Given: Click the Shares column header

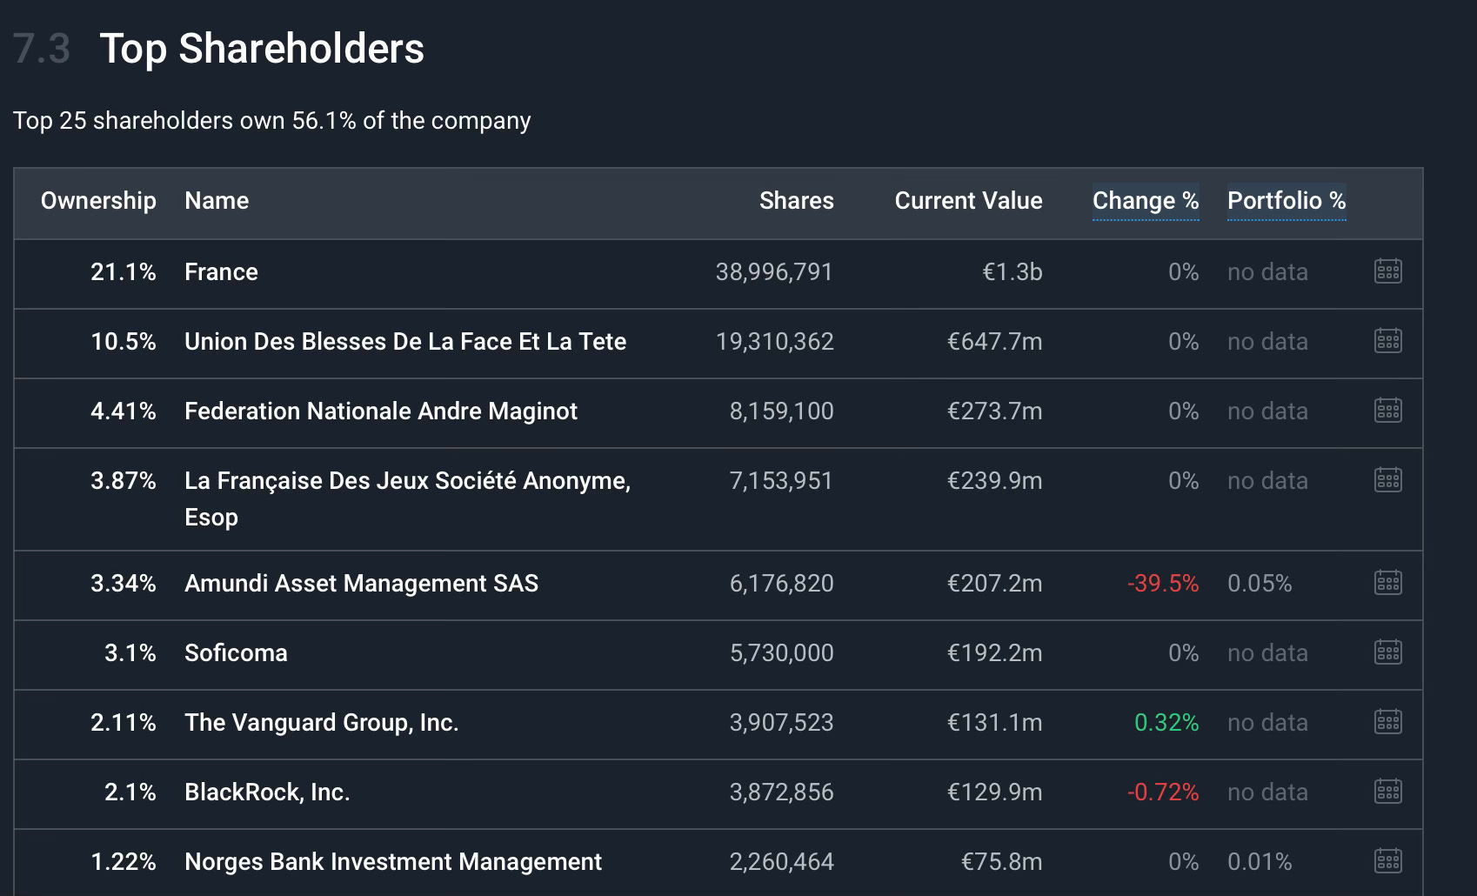Looking at the screenshot, I should [x=796, y=201].
